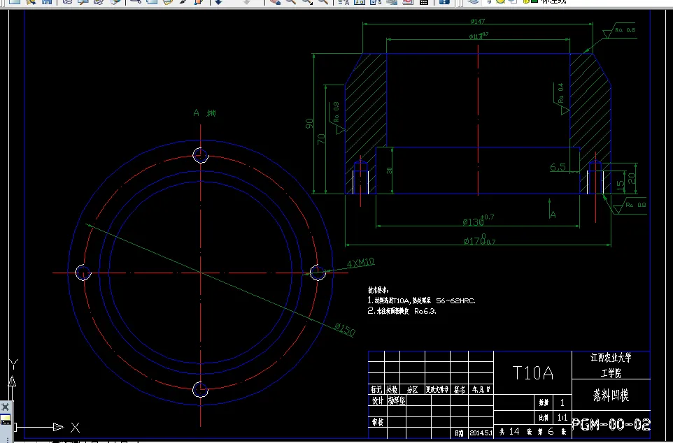
Task: Click the UCS X axis label
Action: [x=75, y=427]
